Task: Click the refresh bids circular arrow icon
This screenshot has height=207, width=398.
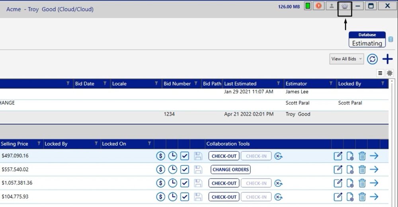Action: (x=372, y=59)
